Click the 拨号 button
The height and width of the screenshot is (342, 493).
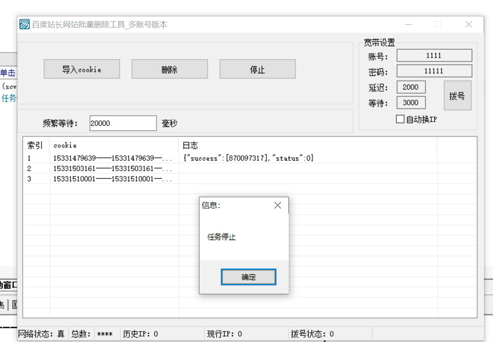click(x=458, y=96)
